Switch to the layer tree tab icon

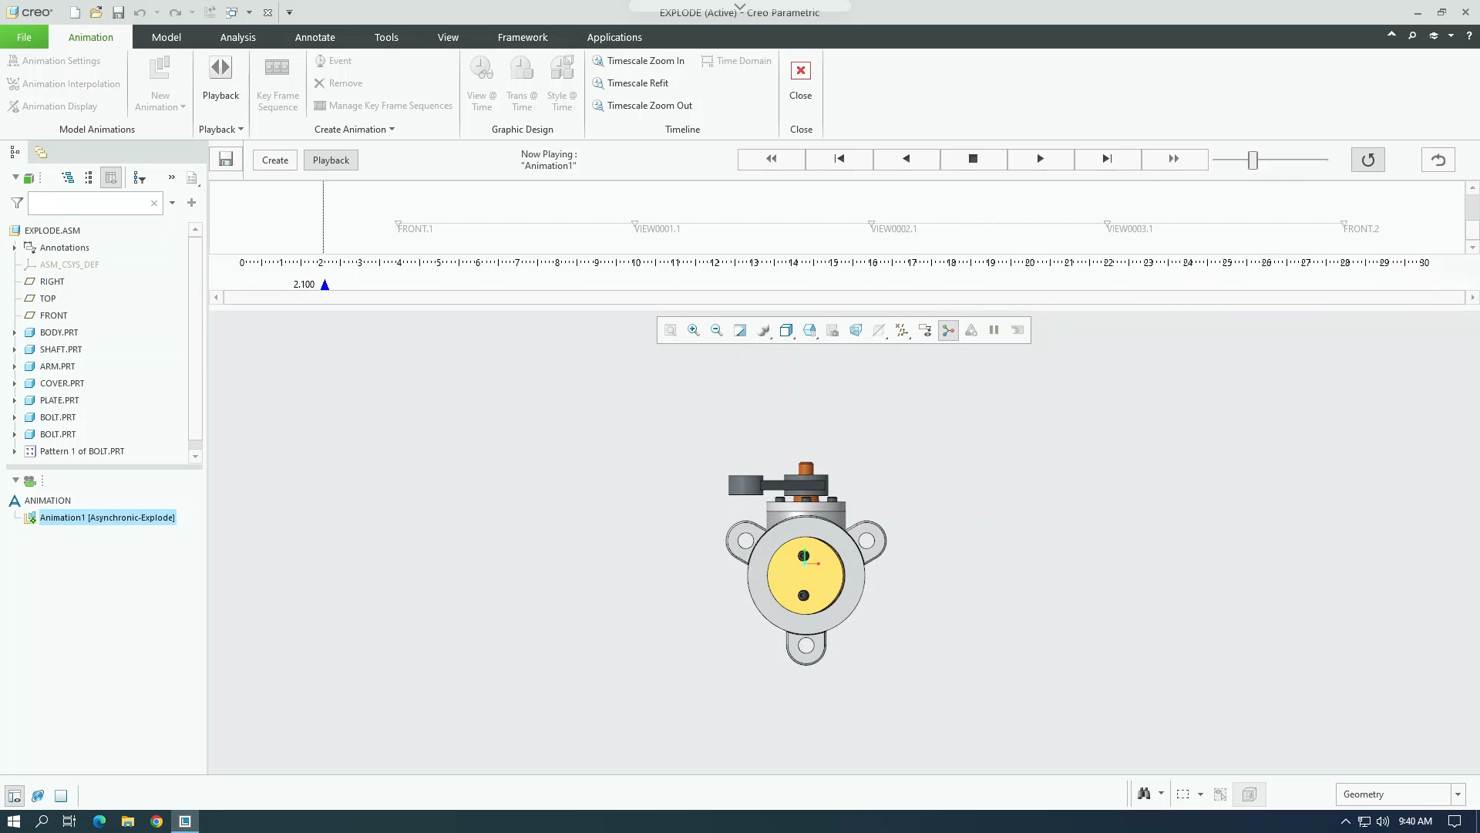pyautogui.click(x=41, y=152)
